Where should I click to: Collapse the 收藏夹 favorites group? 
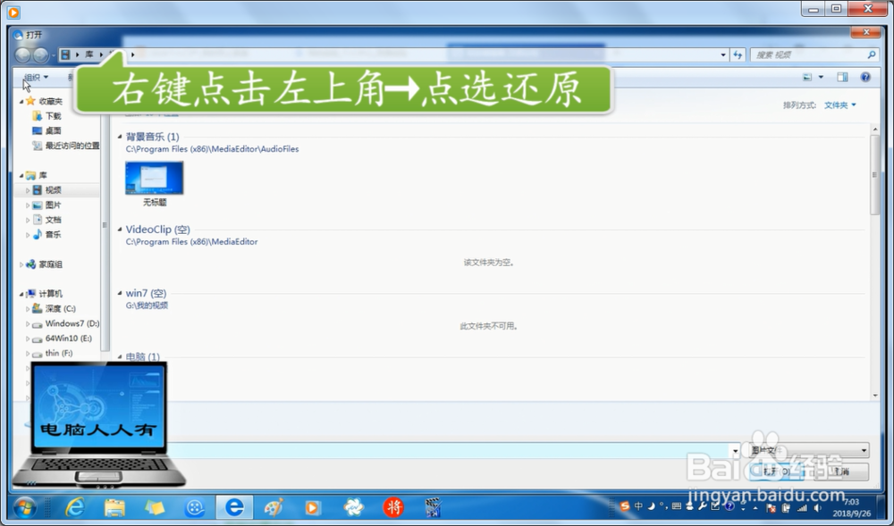click(21, 101)
